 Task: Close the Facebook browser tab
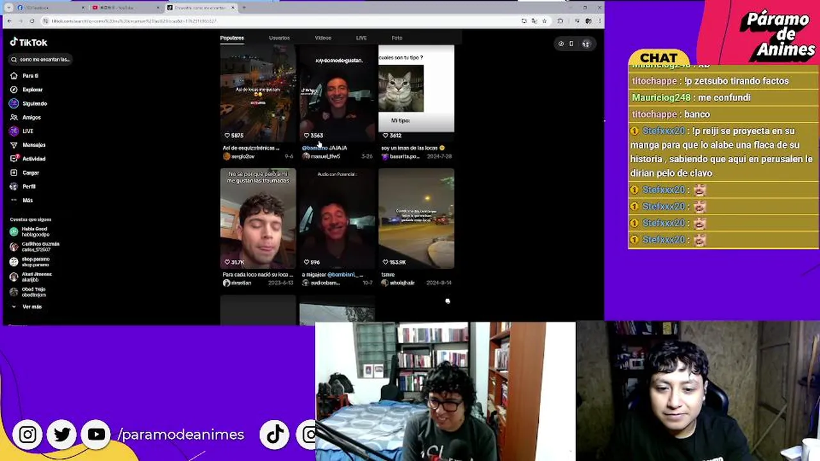tap(83, 8)
